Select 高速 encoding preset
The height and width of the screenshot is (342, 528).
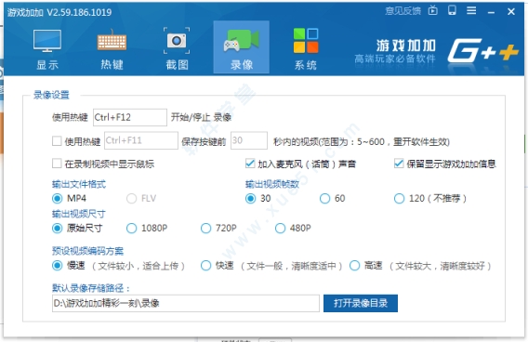tap(354, 266)
